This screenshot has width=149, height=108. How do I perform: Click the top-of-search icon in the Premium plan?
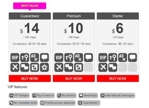69,57
